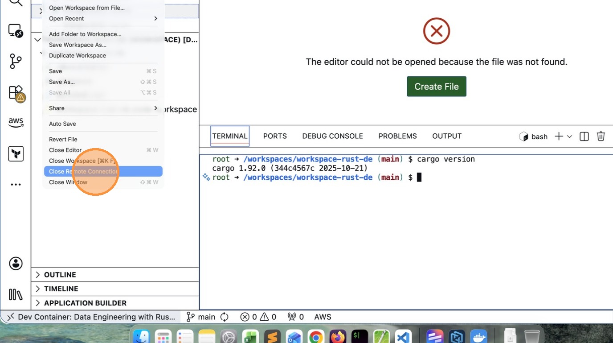Open the Remote Explorer view

click(x=16, y=31)
